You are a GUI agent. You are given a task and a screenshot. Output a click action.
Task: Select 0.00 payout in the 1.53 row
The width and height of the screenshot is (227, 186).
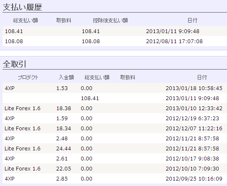pos(87,88)
